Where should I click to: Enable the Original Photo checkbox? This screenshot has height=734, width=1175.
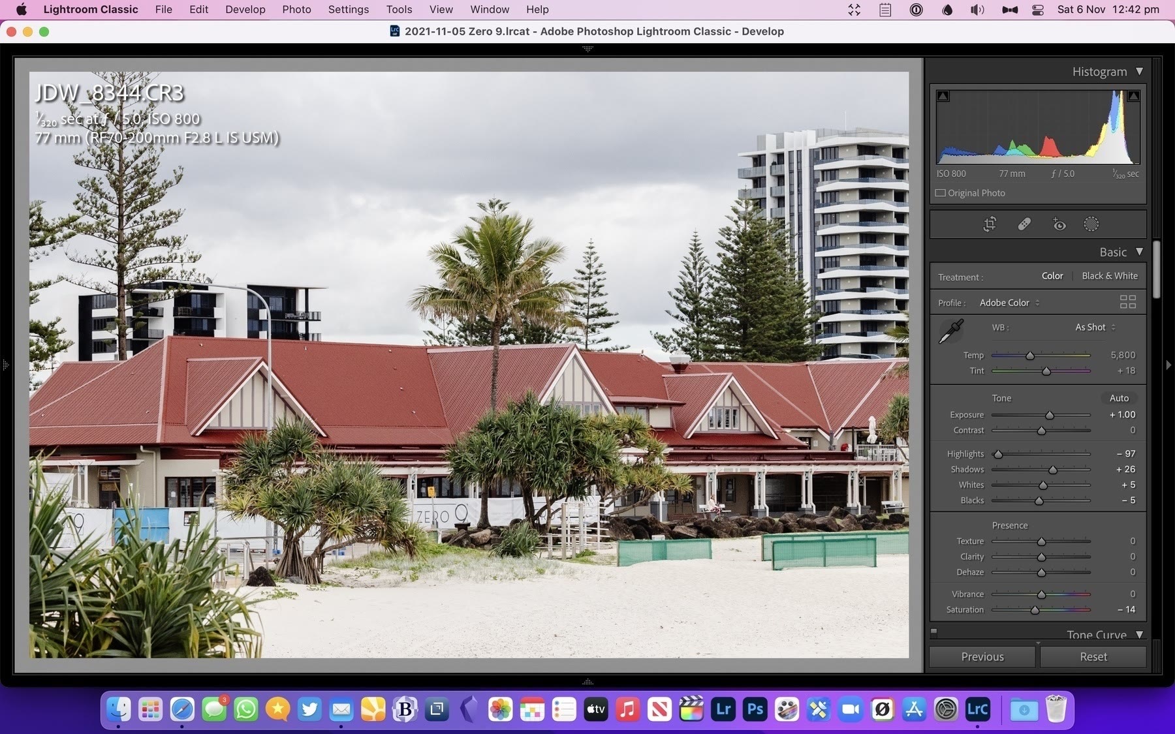(941, 193)
